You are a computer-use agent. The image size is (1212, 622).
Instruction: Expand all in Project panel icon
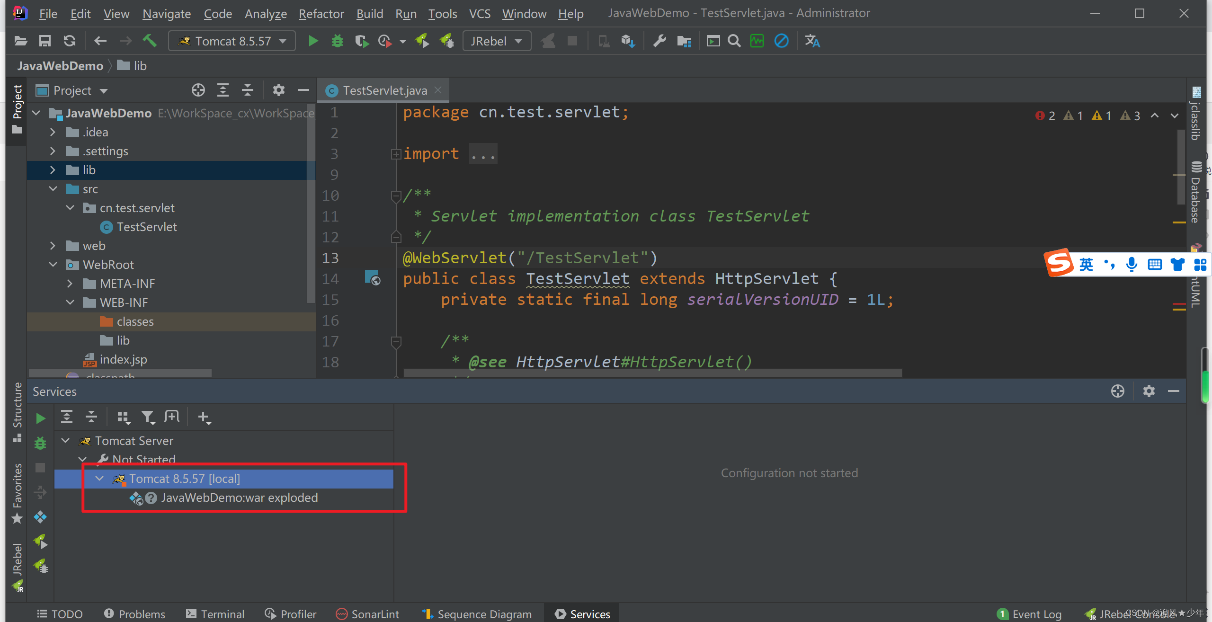coord(223,90)
